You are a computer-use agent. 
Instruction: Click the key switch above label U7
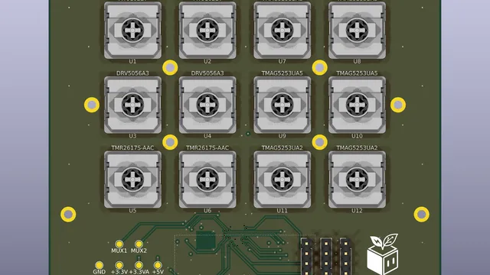[283, 31]
